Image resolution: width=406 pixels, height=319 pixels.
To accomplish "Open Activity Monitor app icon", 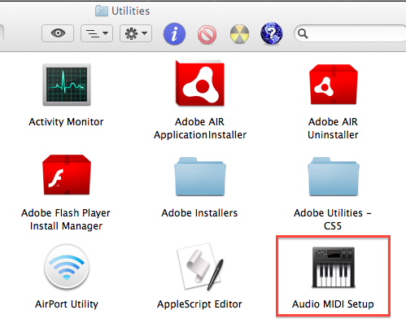I will point(67,85).
